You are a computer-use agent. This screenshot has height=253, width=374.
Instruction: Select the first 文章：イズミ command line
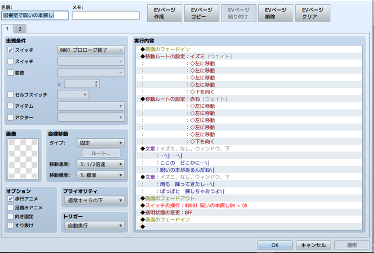pyautogui.click(x=250, y=149)
